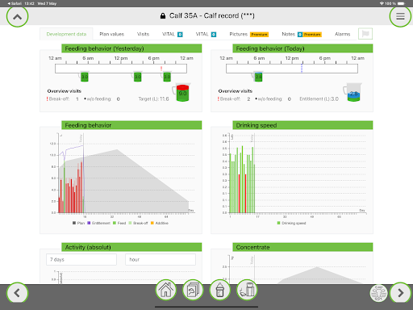
Task: Toggle the Drinking speed legend entry
Action: [x=291, y=223]
